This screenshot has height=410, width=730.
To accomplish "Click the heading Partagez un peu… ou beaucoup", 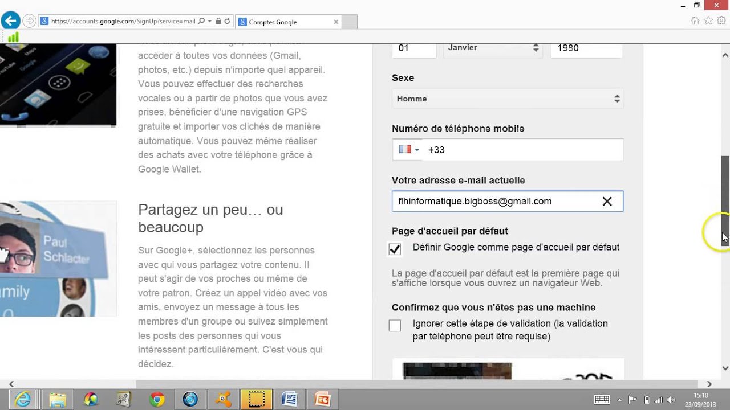I will coord(210,218).
